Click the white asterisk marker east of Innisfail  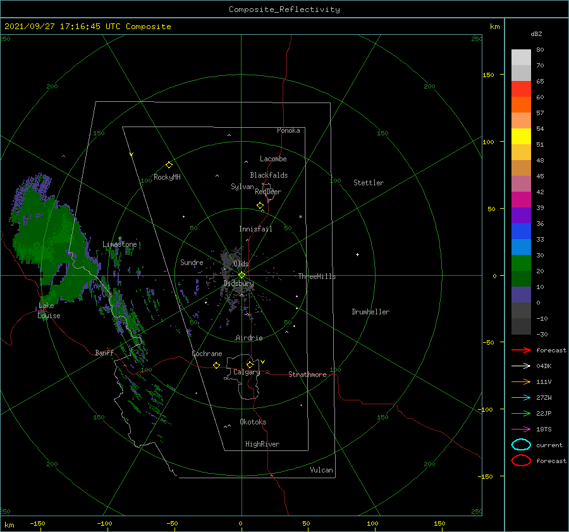pyautogui.click(x=300, y=217)
